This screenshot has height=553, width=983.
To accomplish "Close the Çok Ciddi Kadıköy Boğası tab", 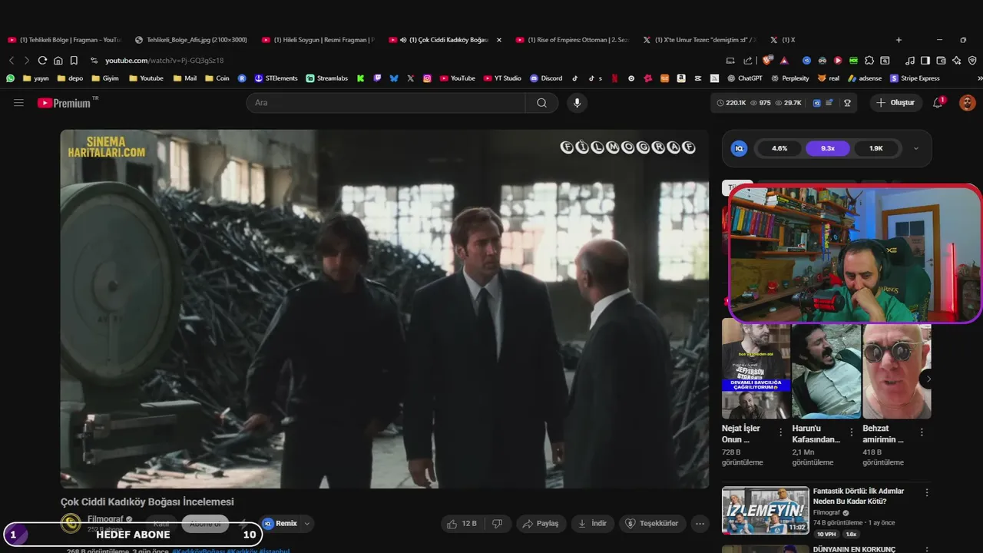I will pyautogui.click(x=499, y=40).
